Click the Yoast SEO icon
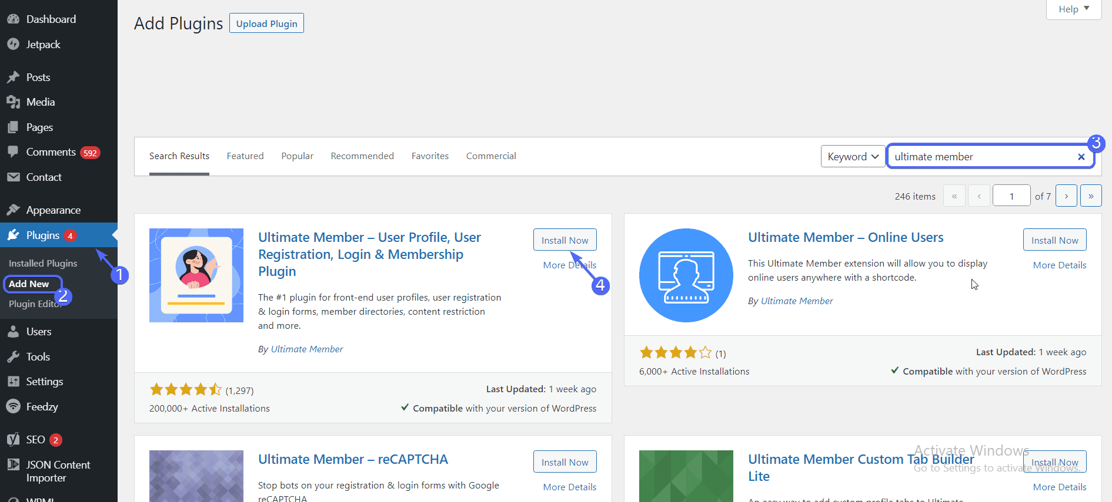The image size is (1112, 502). coord(13,440)
